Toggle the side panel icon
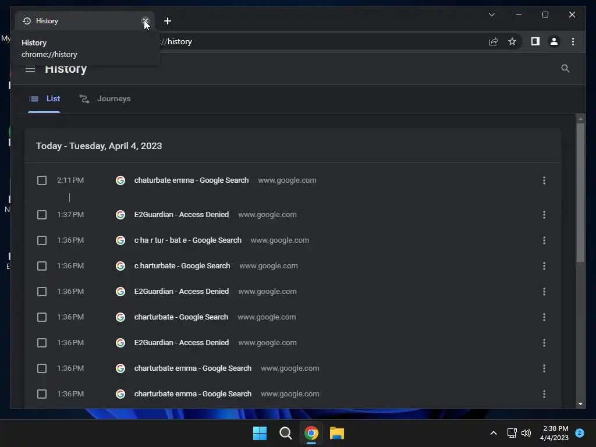 pos(535,41)
